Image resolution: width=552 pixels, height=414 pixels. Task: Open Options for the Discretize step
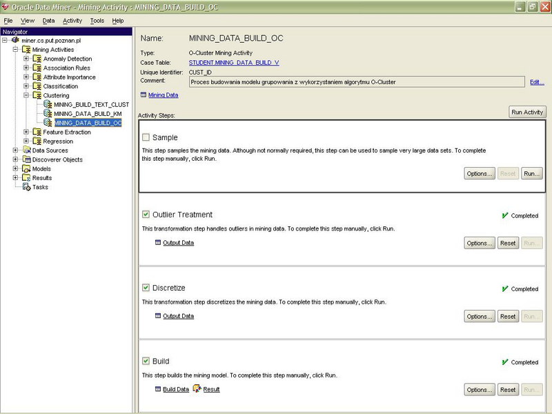tap(480, 316)
